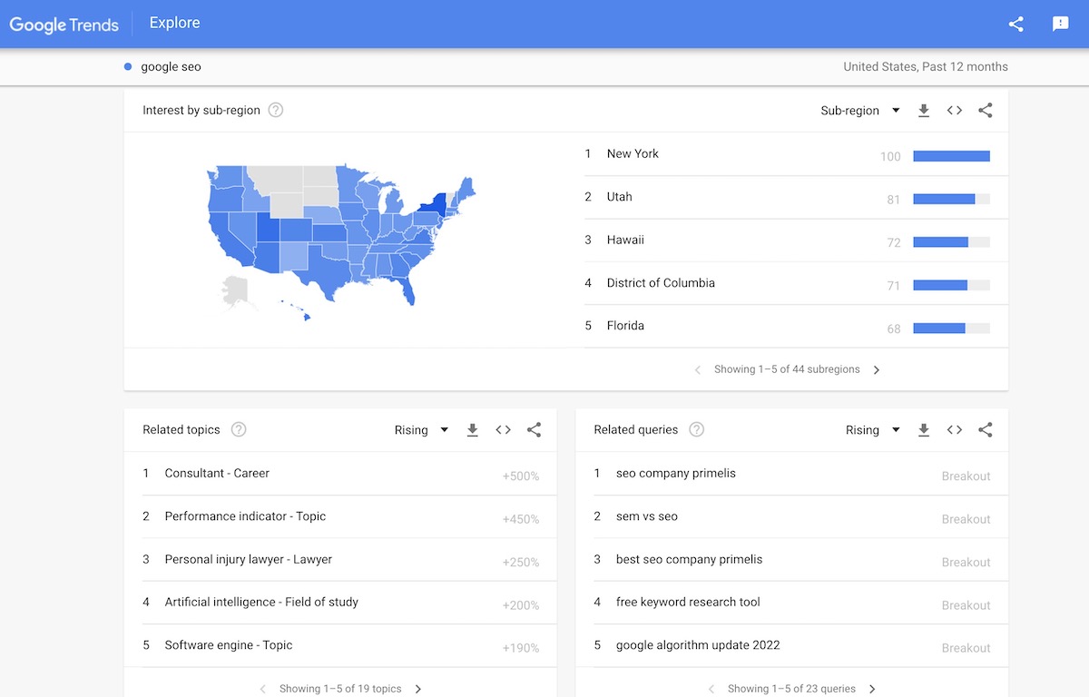
Task: Show next five related topics
Action: point(418,688)
